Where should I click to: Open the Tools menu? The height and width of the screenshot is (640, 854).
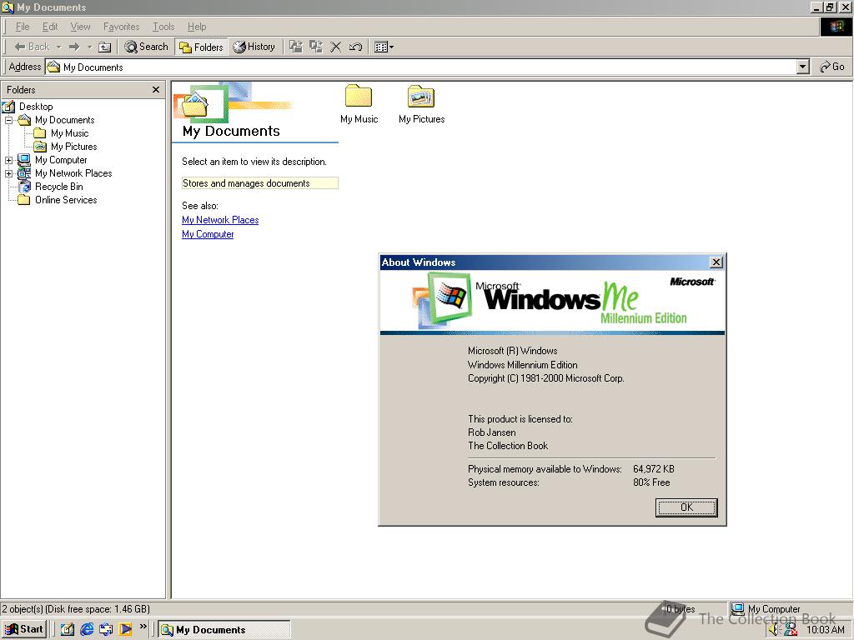tap(163, 27)
